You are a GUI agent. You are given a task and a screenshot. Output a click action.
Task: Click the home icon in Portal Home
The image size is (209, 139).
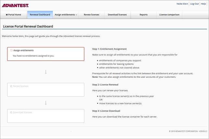[7, 15]
